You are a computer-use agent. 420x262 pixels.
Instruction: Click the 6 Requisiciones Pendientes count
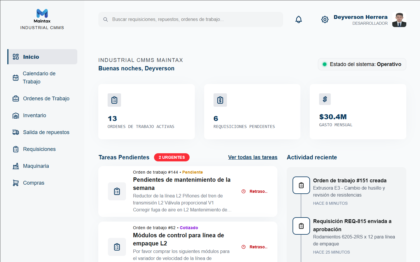tap(216, 119)
